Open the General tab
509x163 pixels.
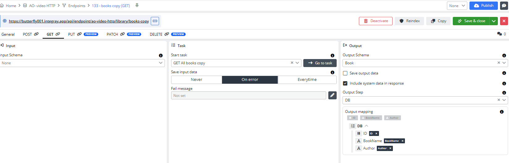[8, 34]
